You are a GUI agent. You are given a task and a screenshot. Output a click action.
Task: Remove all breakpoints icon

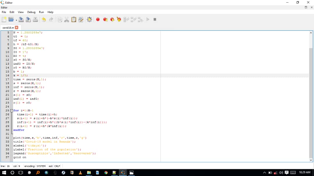point(119,19)
